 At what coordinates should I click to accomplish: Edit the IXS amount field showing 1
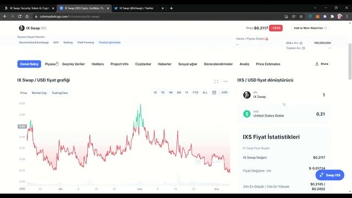tap(324, 95)
